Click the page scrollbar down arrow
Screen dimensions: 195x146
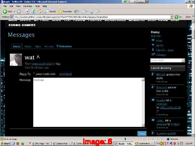pos(193,135)
